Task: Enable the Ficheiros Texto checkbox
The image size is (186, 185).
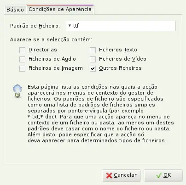Action: click(93, 50)
